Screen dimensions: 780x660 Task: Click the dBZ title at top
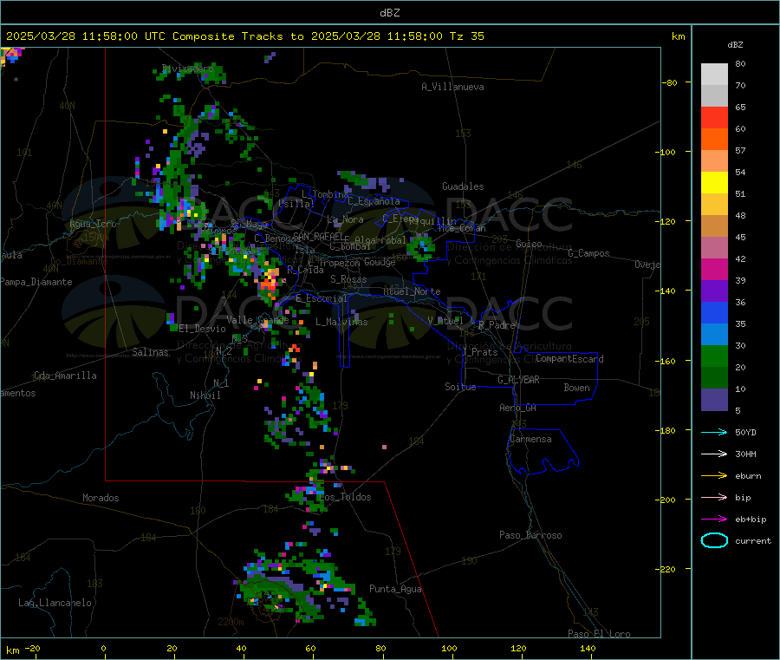click(389, 13)
